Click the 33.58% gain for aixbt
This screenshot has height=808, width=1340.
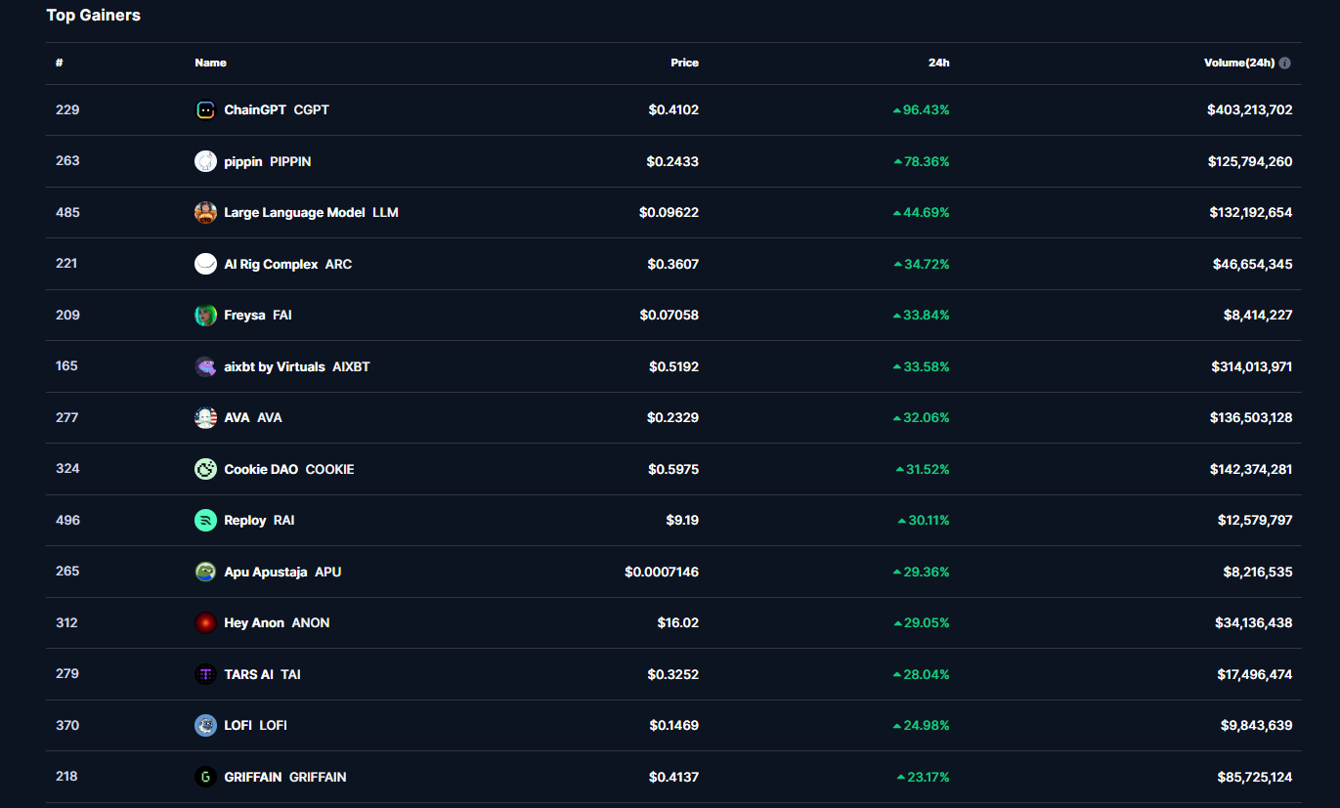pos(921,366)
